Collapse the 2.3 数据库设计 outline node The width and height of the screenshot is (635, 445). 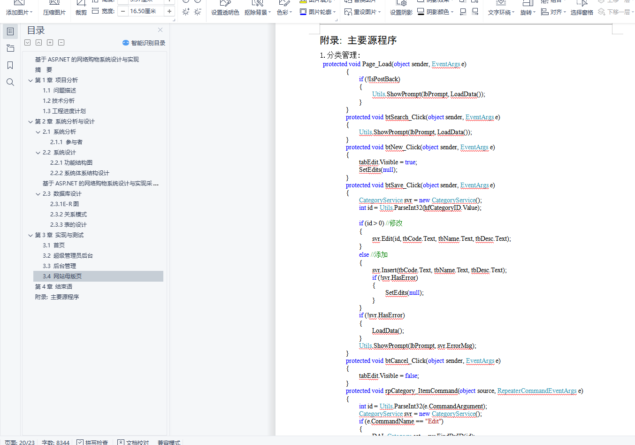coord(38,194)
